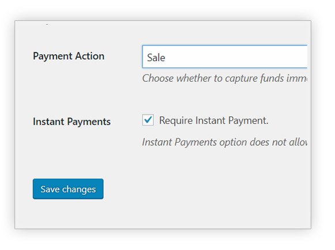Toggle the Require Instant Payment checkbox
This screenshot has height=250, width=335.
point(148,120)
